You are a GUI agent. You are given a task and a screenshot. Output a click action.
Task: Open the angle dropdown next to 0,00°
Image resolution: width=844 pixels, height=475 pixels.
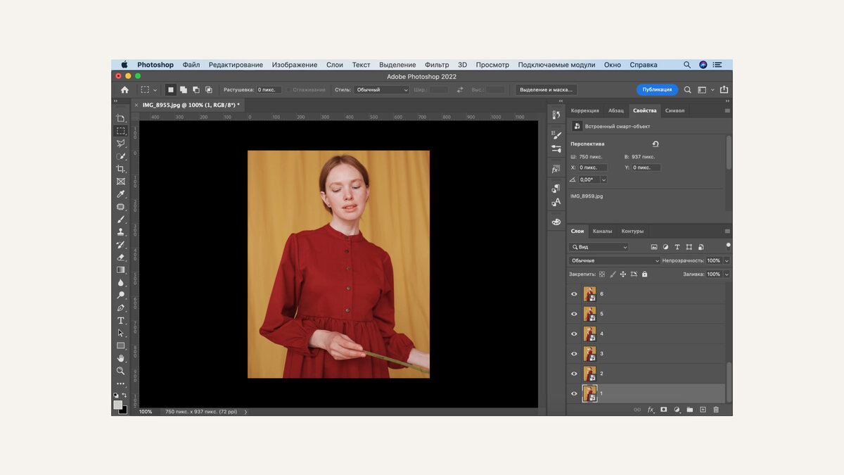coord(603,179)
